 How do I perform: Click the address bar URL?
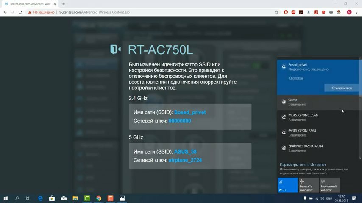click(x=94, y=12)
